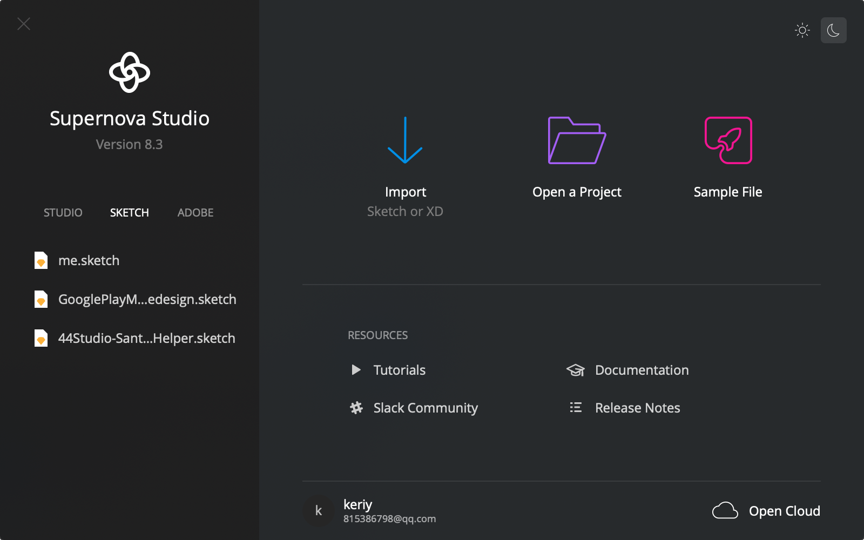Click the Slack Community icon
The width and height of the screenshot is (864, 540).
356,408
